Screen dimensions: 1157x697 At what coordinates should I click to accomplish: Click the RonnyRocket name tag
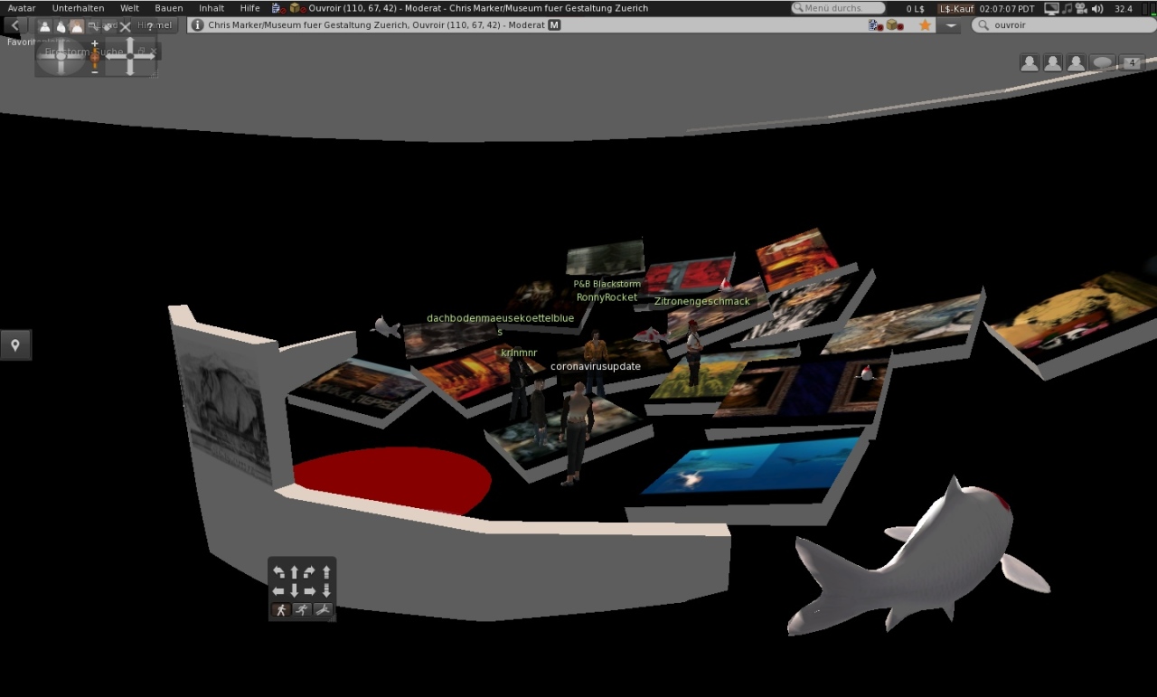pos(607,297)
